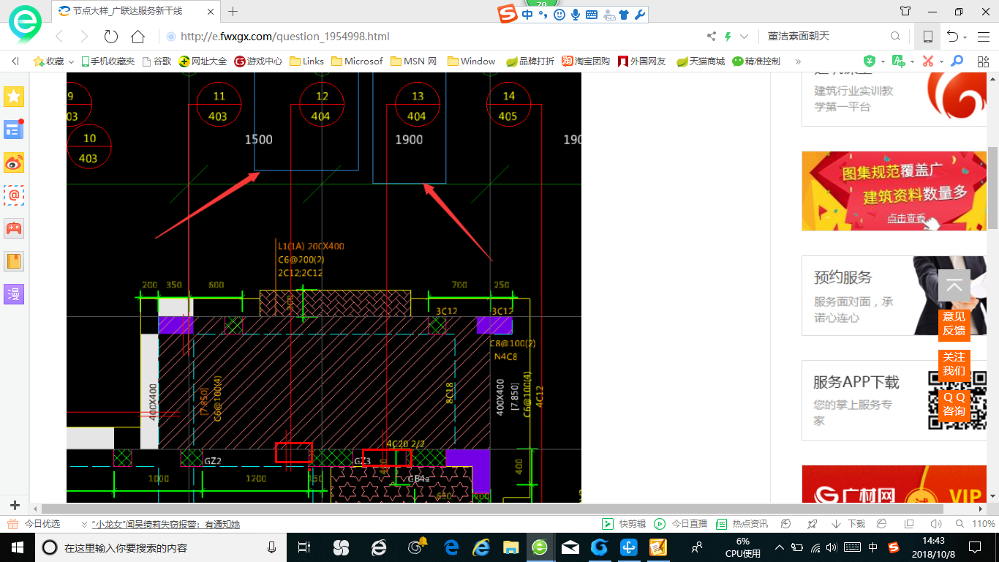Open sidebar yellow star favorites icon
999x562 pixels.
[14, 96]
